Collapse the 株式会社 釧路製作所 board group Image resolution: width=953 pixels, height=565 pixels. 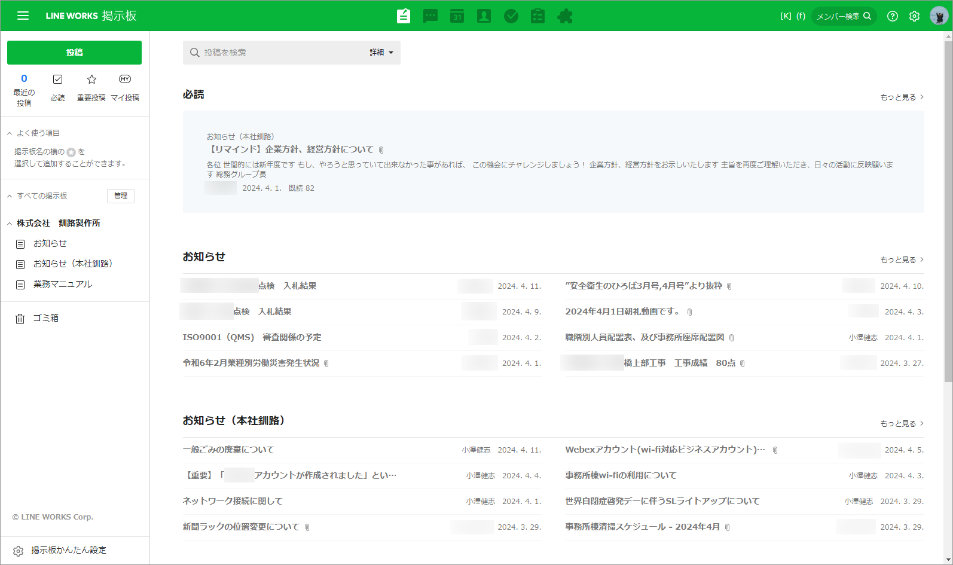tap(10, 224)
